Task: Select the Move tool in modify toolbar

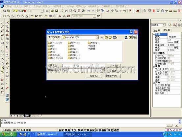Action: tap(7, 43)
